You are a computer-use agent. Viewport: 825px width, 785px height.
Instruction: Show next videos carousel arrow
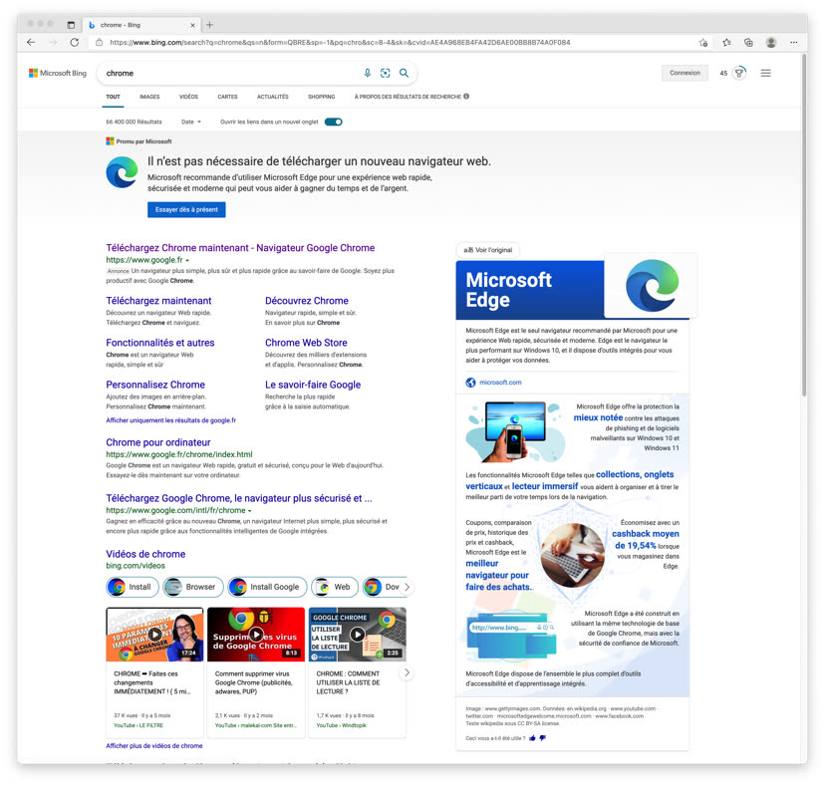pos(407,672)
